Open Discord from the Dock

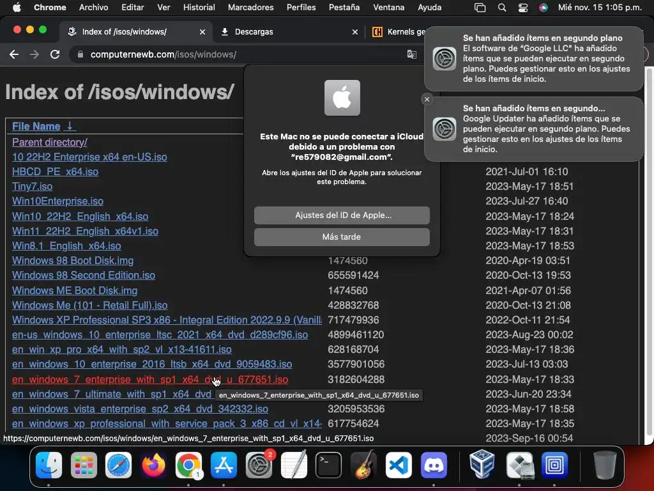click(434, 465)
